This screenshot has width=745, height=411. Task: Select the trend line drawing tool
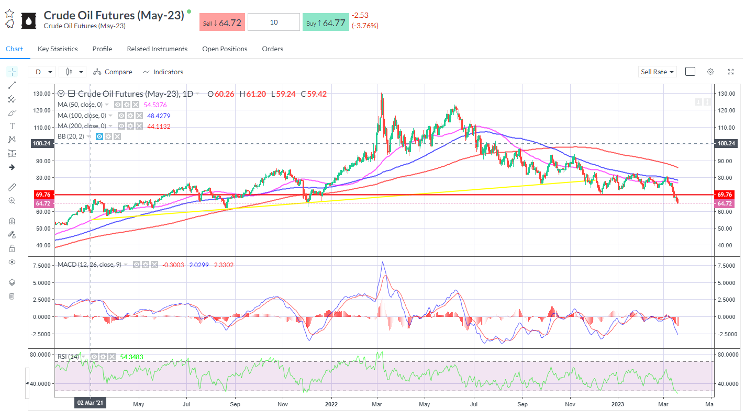[12, 85]
